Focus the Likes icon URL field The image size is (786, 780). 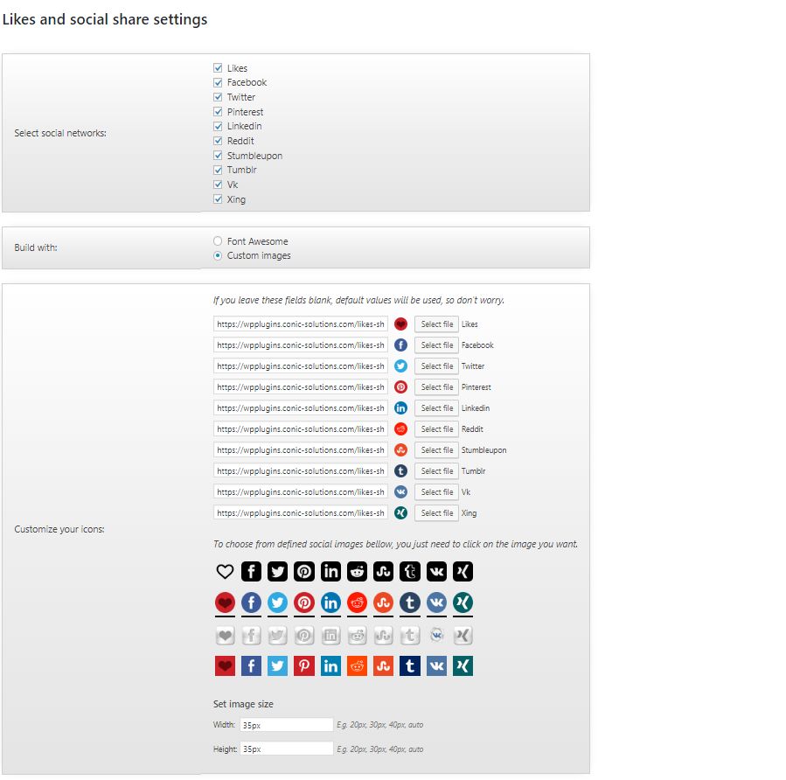coord(300,324)
